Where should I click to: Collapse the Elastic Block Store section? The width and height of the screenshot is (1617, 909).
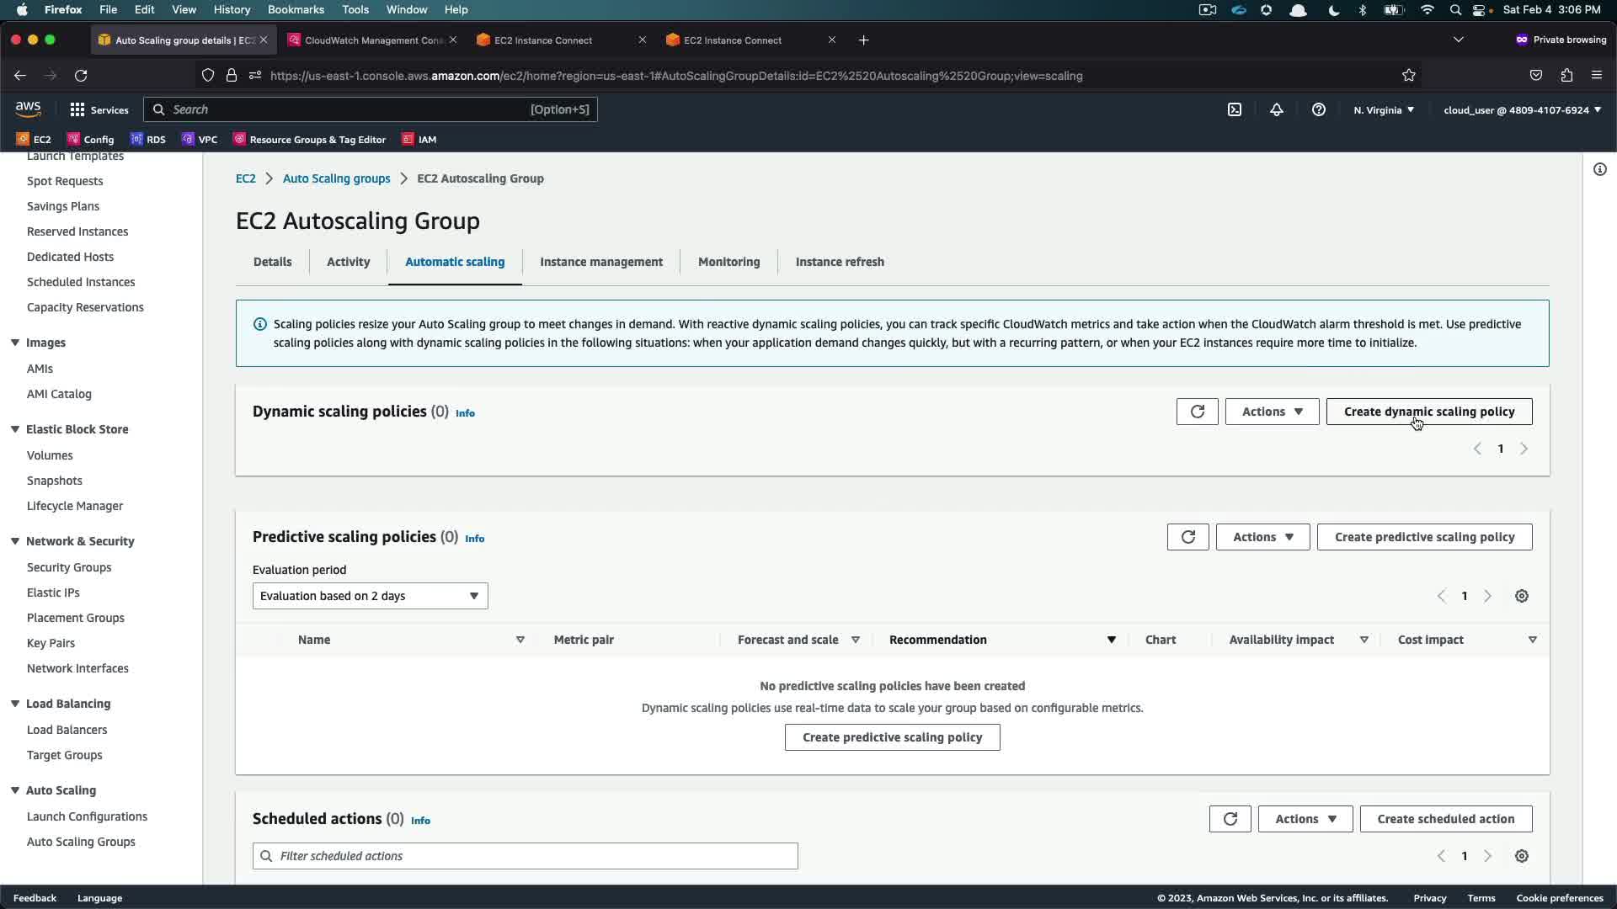pos(15,429)
